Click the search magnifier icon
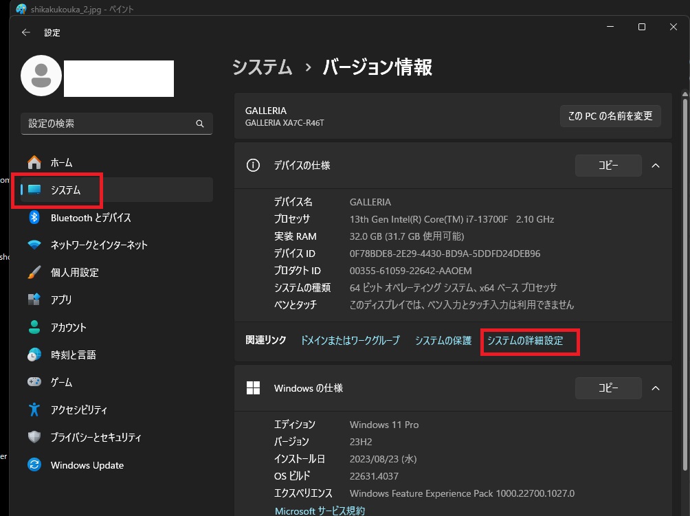 point(200,124)
